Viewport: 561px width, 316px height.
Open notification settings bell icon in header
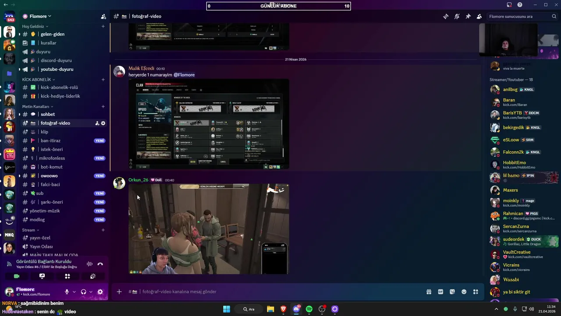pos(457,16)
